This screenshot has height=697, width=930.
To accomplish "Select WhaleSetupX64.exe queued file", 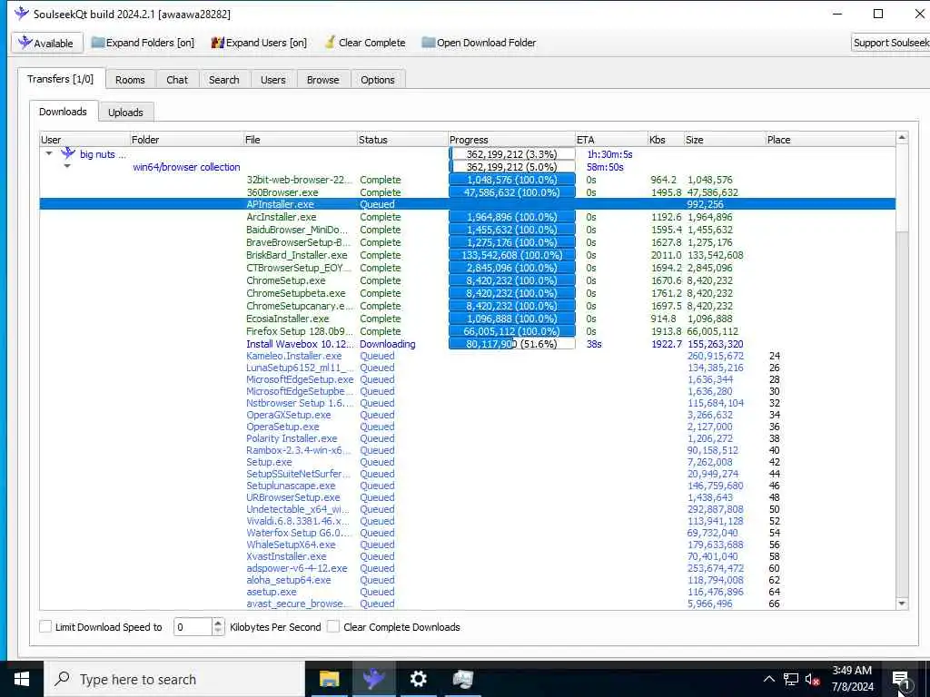I will (x=291, y=545).
